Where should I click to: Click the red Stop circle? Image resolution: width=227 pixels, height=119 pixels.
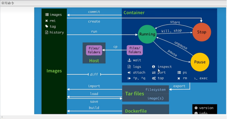tap(202, 32)
